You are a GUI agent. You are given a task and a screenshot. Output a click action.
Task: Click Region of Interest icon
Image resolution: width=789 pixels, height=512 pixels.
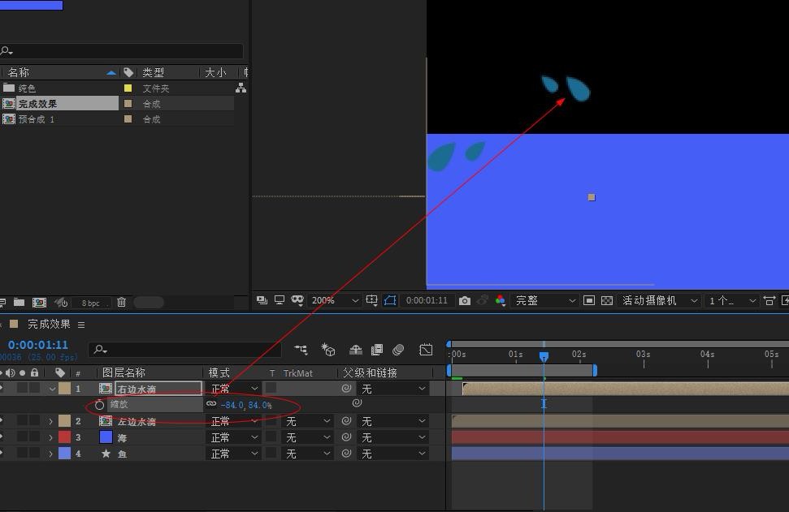pyautogui.click(x=589, y=300)
